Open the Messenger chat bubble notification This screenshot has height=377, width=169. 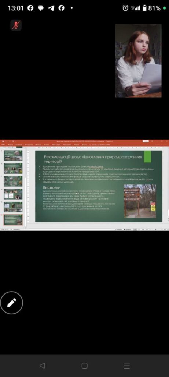click(x=41, y=8)
